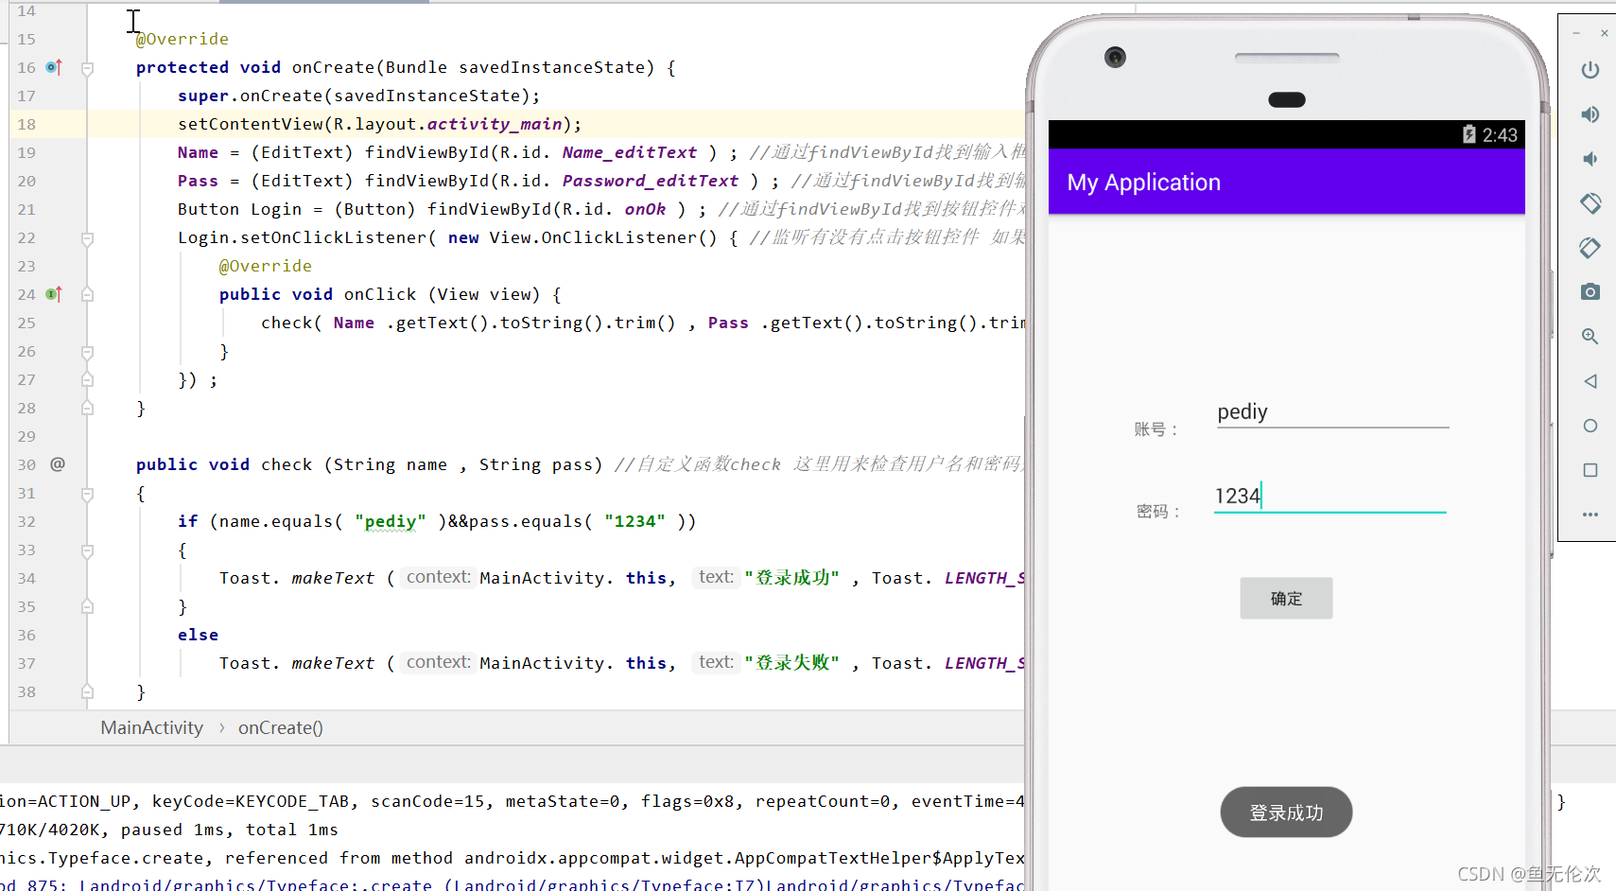
Task: Click the My Application title bar text
Action: tap(1143, 183)
